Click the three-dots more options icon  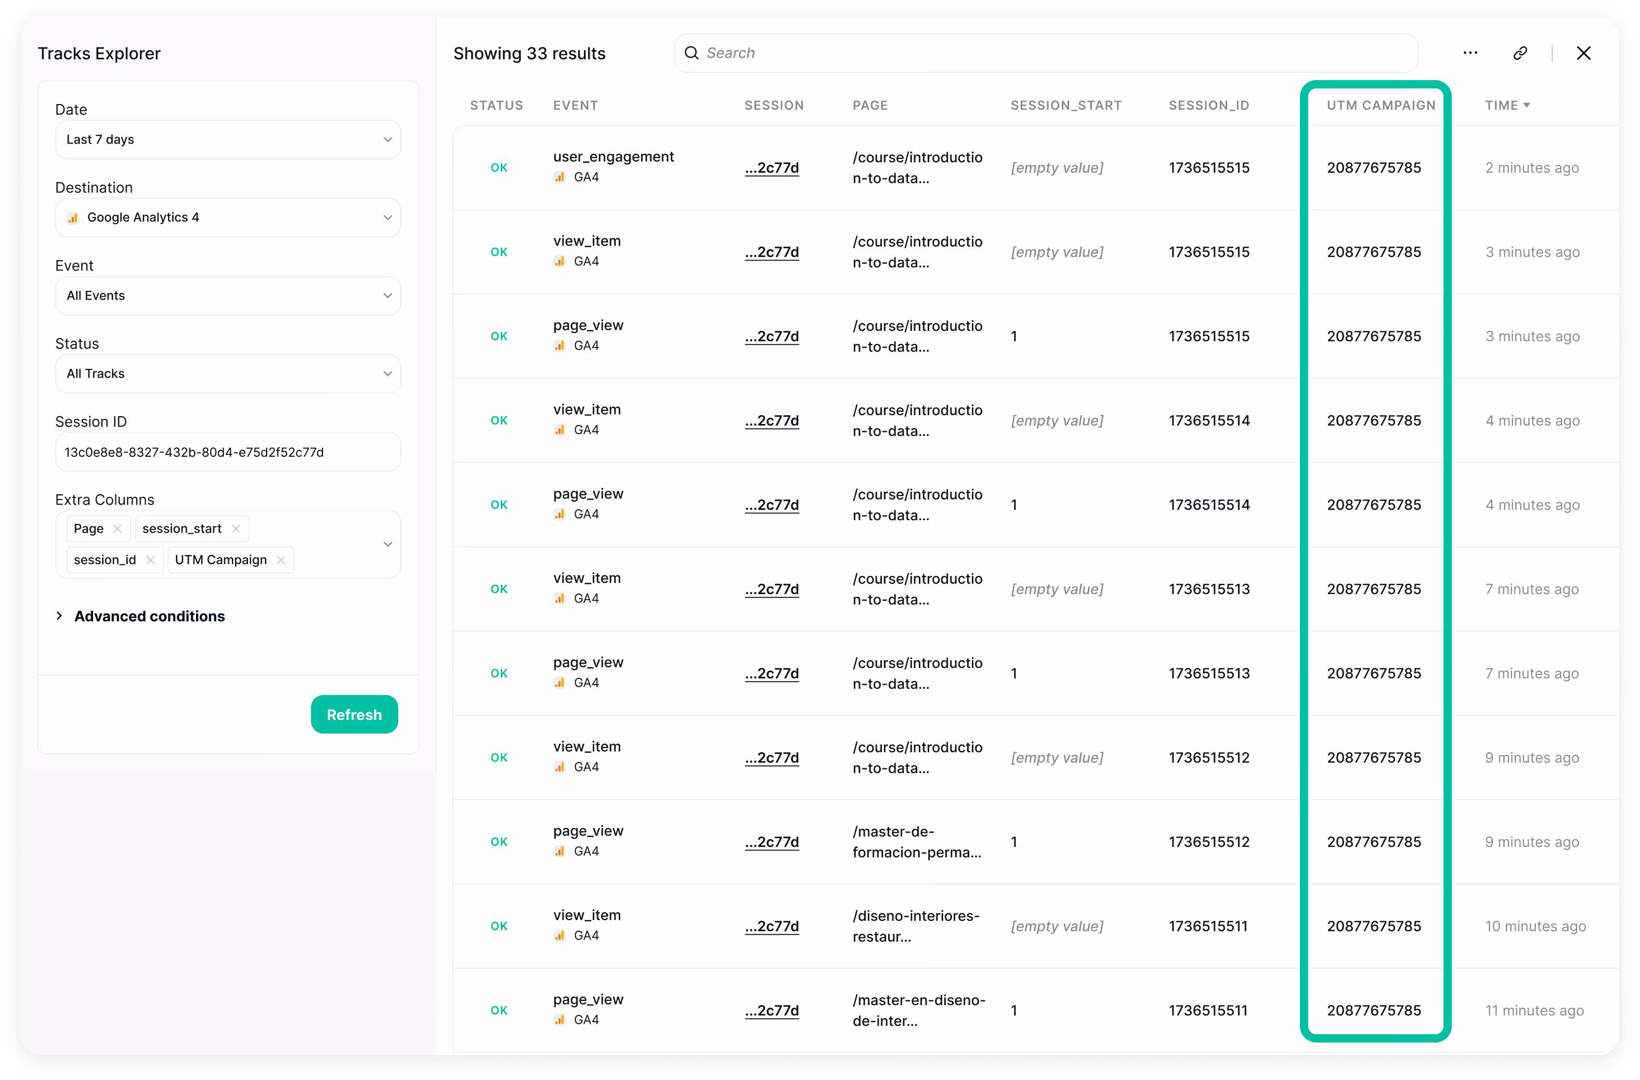tap(1470, 53)
